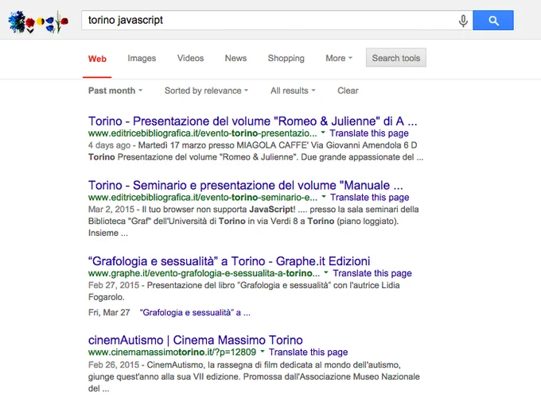Open the Past month time filter

coord(115,91)
